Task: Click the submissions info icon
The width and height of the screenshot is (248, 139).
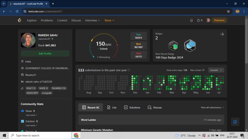Action: (x=129, y=70)
